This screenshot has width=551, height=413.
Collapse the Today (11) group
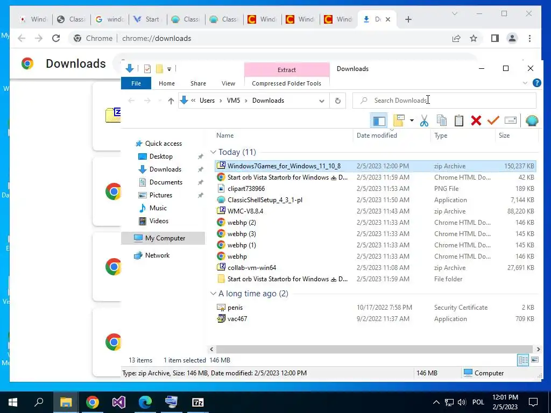pos(213,152)
